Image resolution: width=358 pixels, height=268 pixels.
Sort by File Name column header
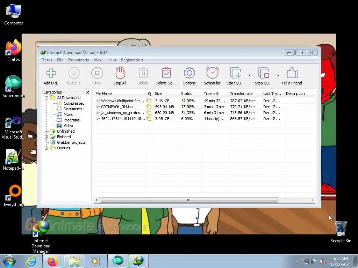[120, 94]
